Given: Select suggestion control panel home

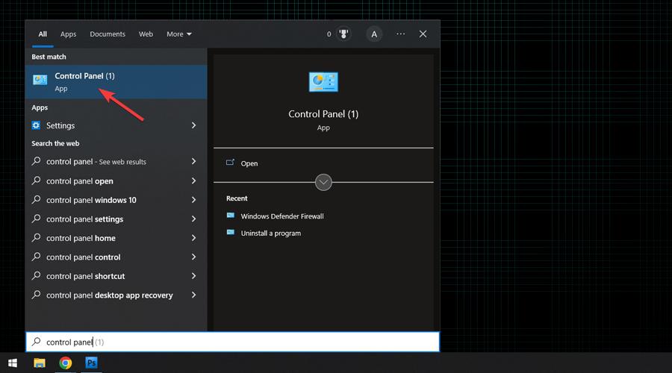Looking at the screenshot, I should [81, 238].
